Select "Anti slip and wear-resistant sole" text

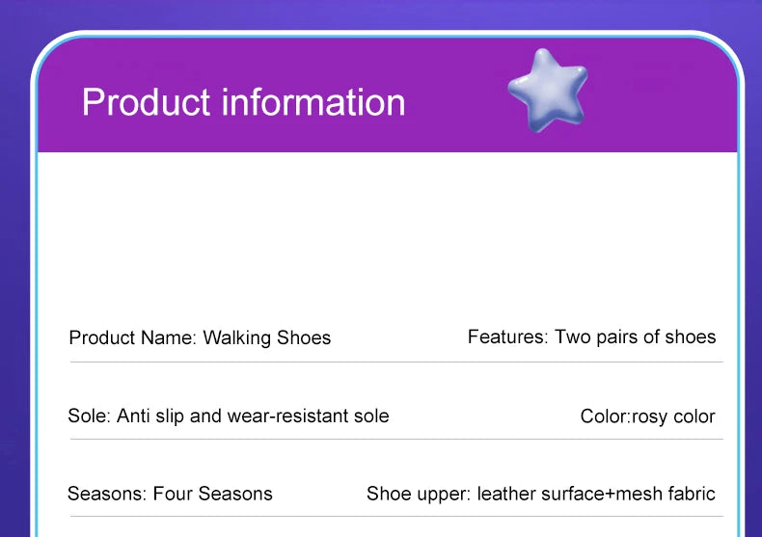coord(253,416)
